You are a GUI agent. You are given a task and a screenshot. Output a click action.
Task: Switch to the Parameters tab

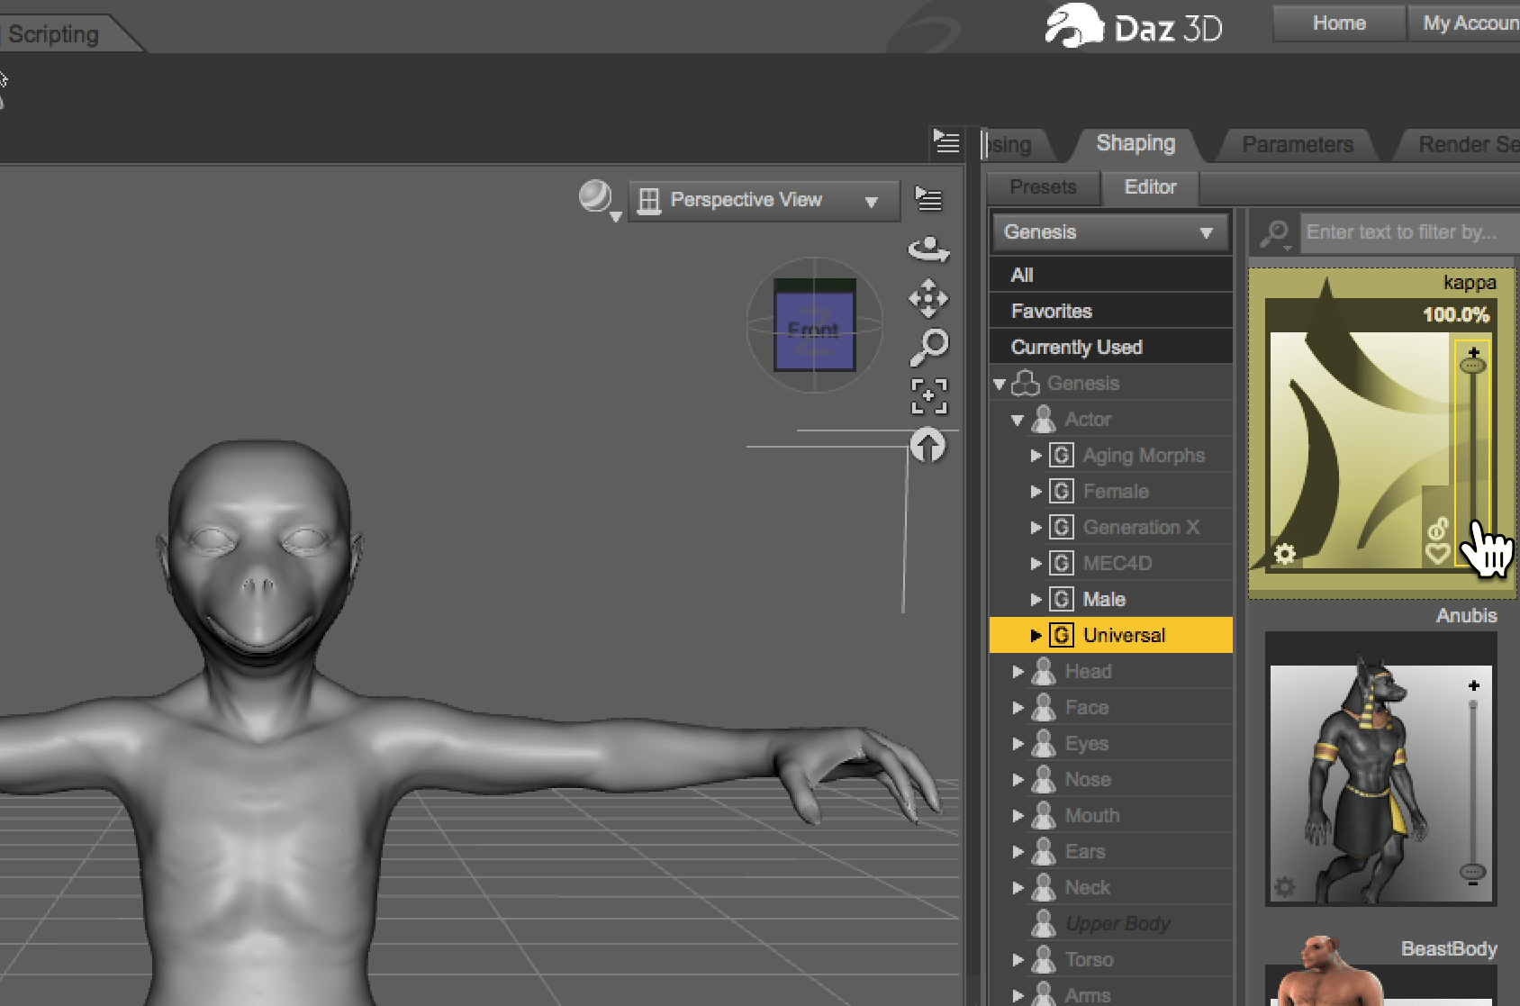pos(1297,144)
